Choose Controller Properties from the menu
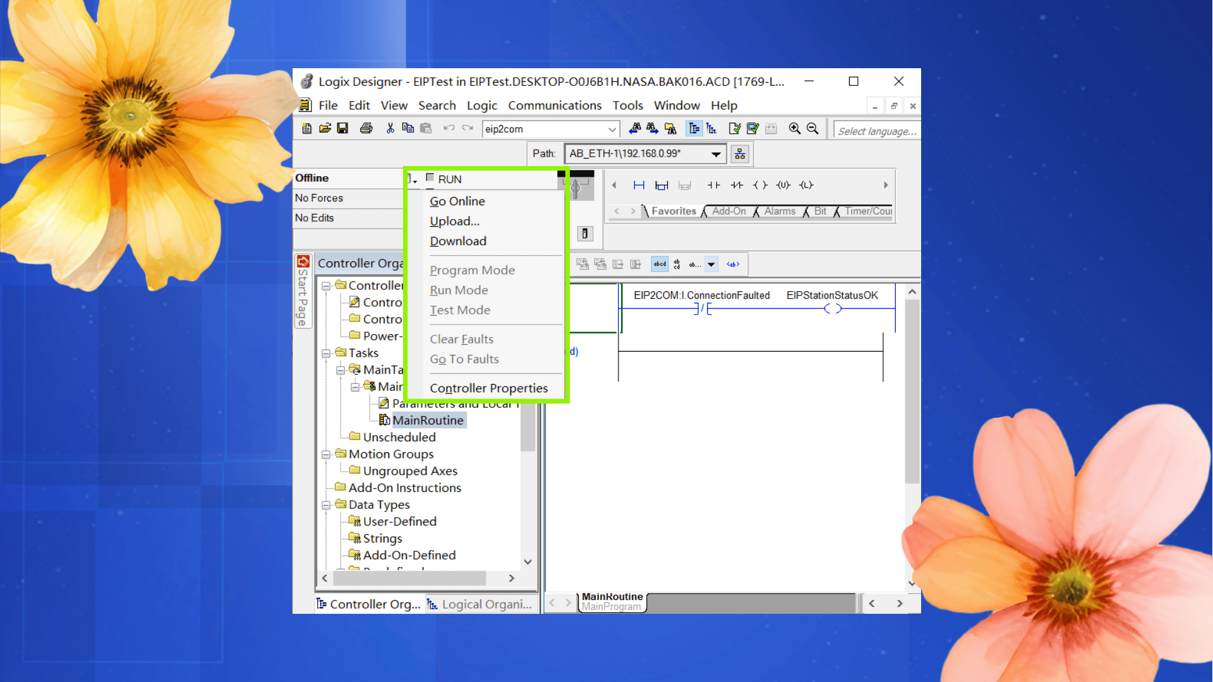1213x682 pixels. tap(488, 388)
